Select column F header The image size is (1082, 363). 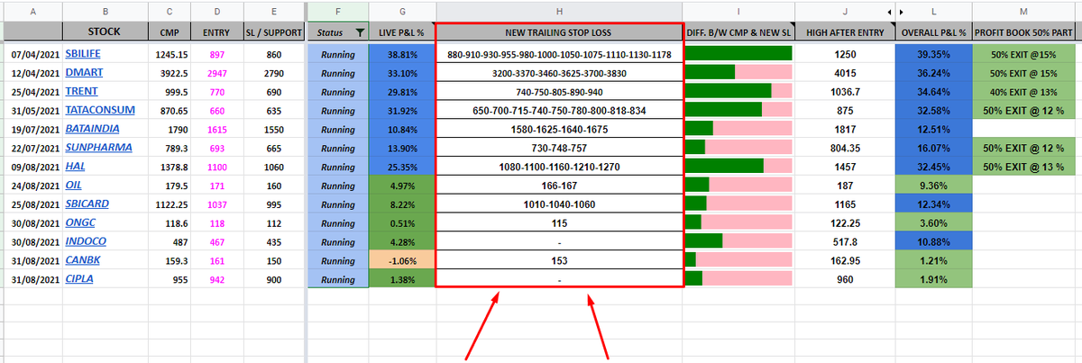tap(338, 12)
